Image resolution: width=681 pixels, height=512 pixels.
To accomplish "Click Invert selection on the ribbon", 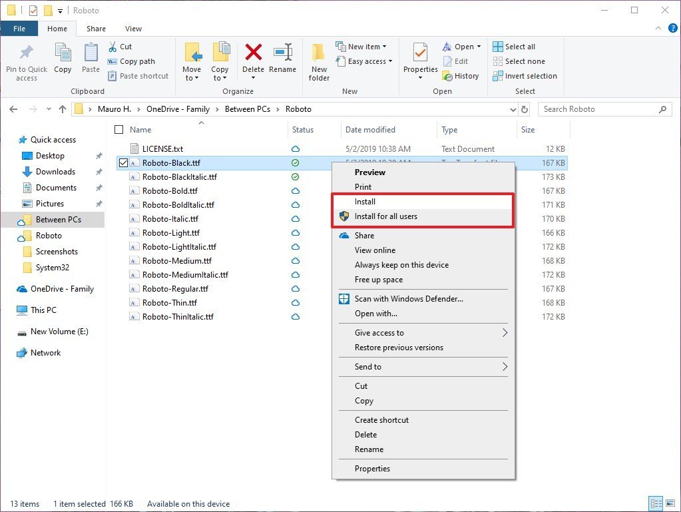I will (x=525, y=76).
